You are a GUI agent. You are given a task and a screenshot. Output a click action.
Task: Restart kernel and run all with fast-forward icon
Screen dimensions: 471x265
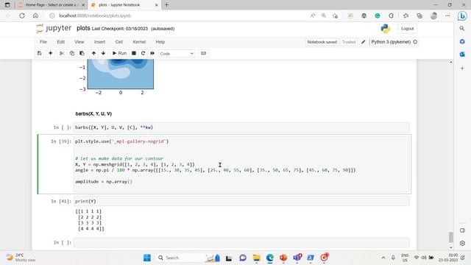pos(152,53)
